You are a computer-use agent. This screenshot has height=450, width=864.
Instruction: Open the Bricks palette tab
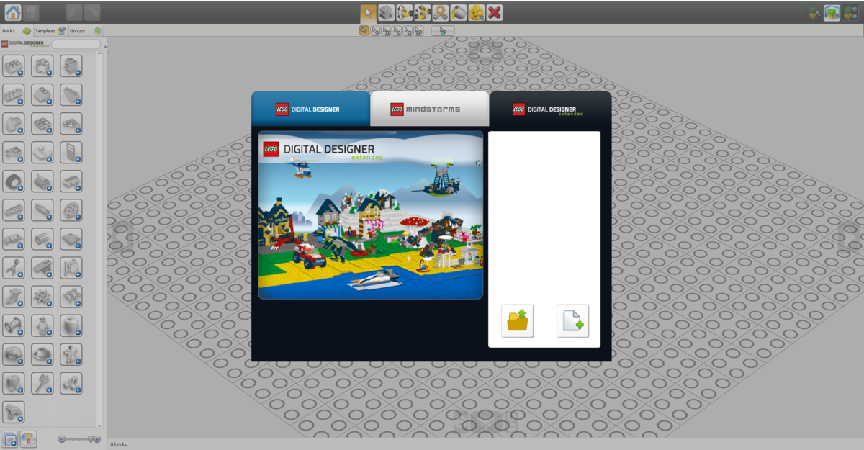tap(17, 31)
